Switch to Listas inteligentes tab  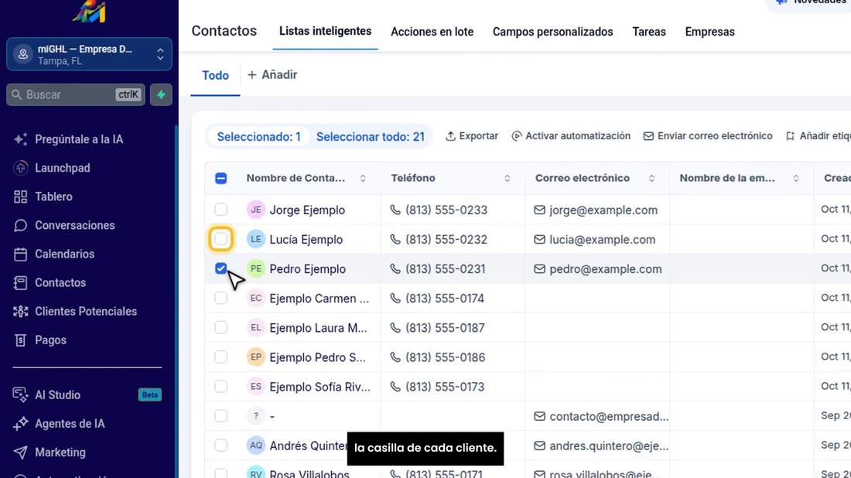325,32
